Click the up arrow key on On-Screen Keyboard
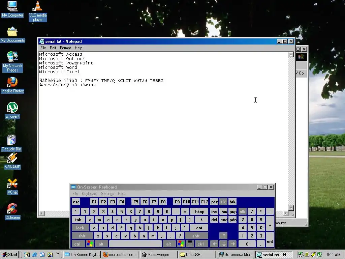The height and width of the screenshot is (259, 345). tap(224, 236)
